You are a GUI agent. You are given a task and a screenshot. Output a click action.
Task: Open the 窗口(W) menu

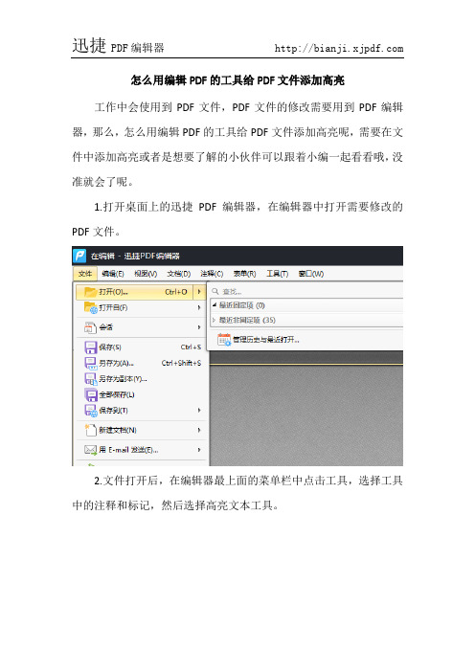[311, 274]
